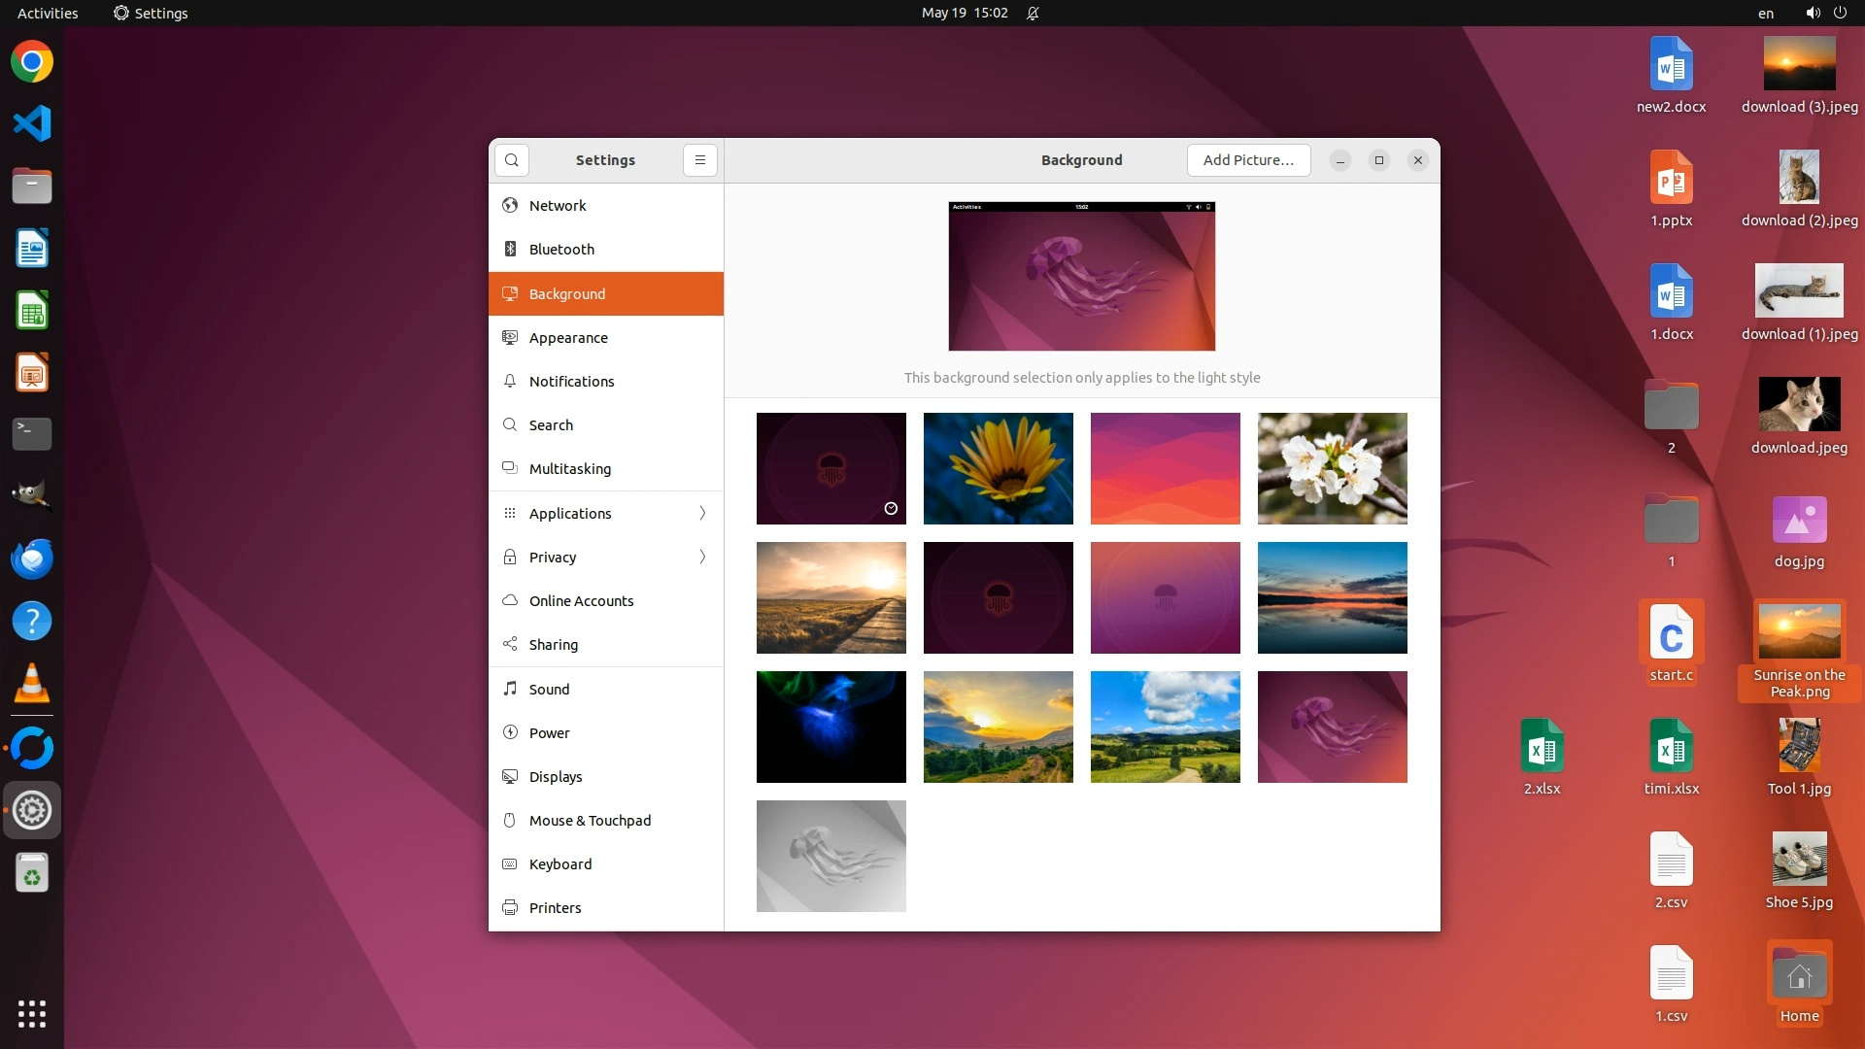The image size is (1865, 1049).
Task: Open the Printers settings panel
Action: [x=555, y=908]
